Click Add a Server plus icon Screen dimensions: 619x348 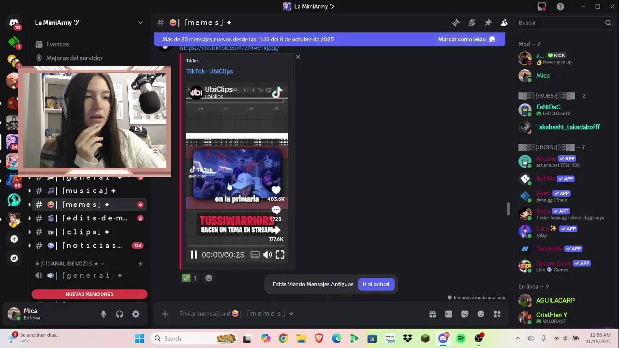coord(14,239)
